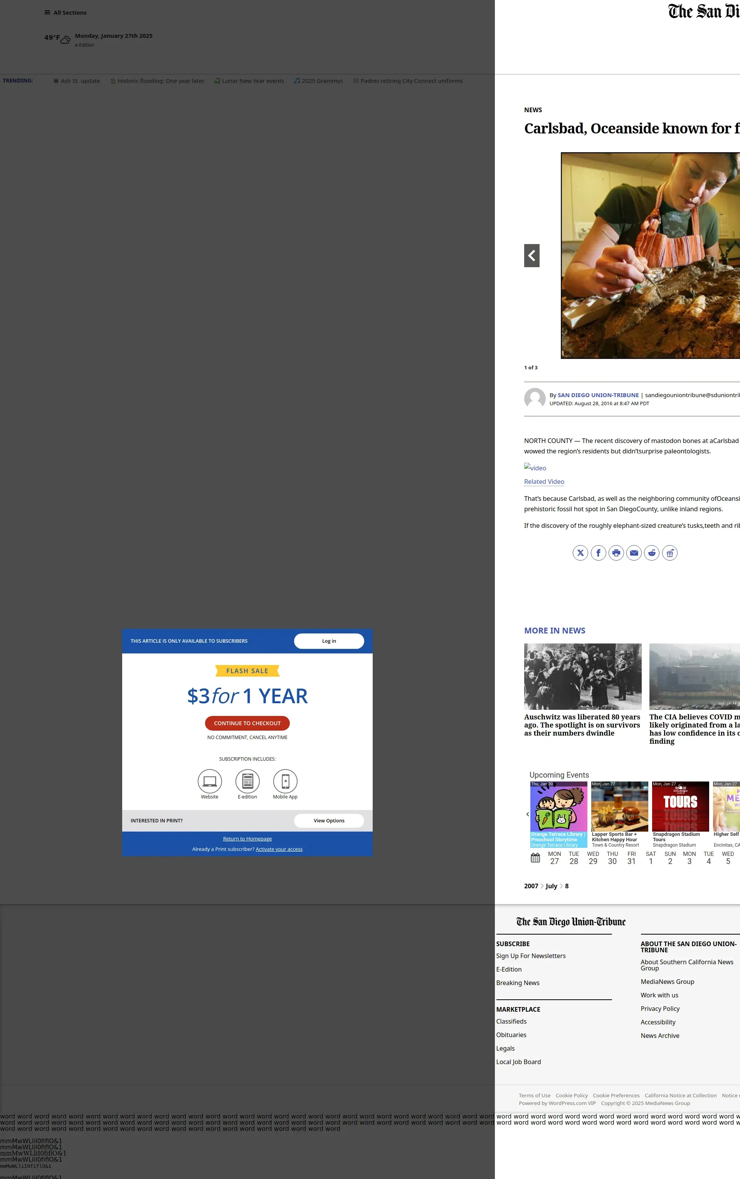Open Accessibility footer link

pos(658,1022)
